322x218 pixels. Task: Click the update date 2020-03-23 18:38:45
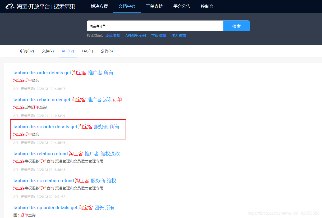coord(51,170)
